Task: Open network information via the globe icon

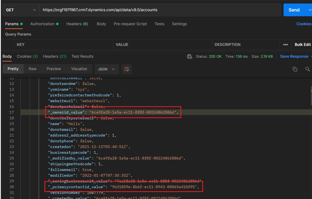Action: (189, 56)
